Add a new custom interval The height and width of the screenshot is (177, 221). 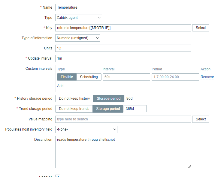click(60, 86)
